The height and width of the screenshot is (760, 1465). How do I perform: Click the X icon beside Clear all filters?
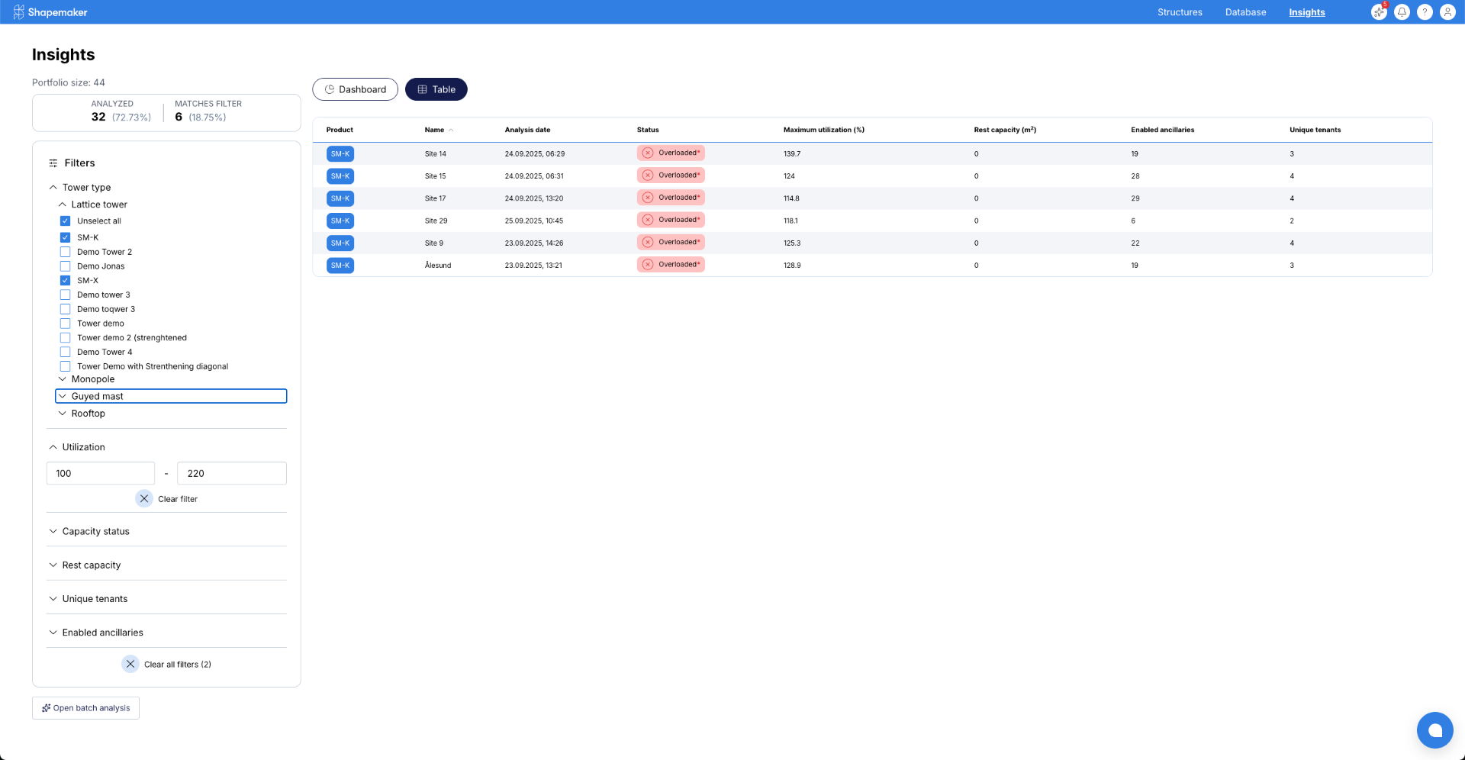coord(130,665)
